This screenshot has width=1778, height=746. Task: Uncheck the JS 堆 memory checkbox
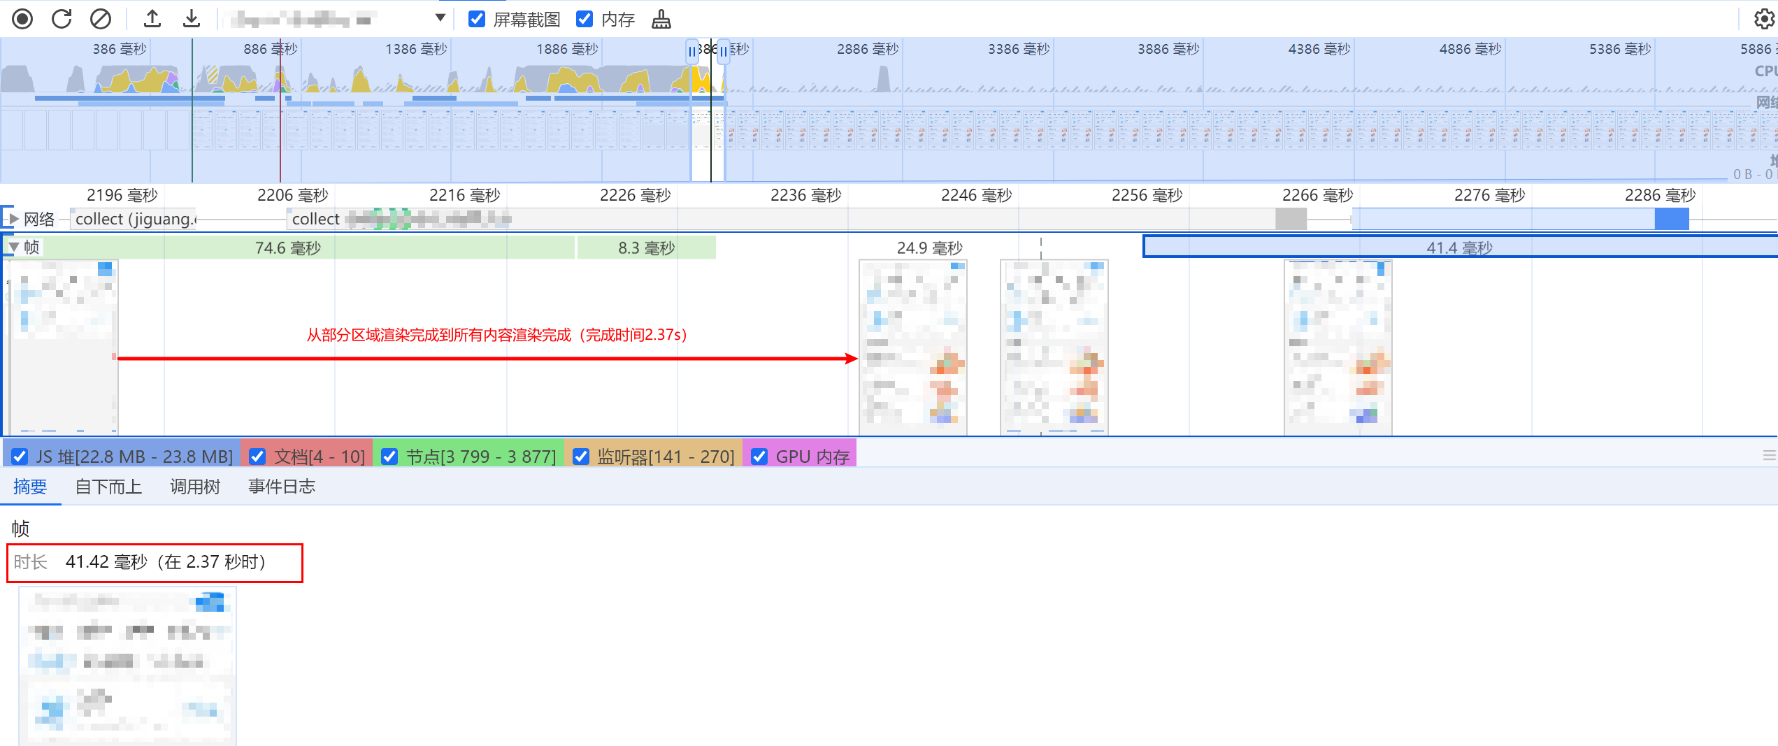20,457
